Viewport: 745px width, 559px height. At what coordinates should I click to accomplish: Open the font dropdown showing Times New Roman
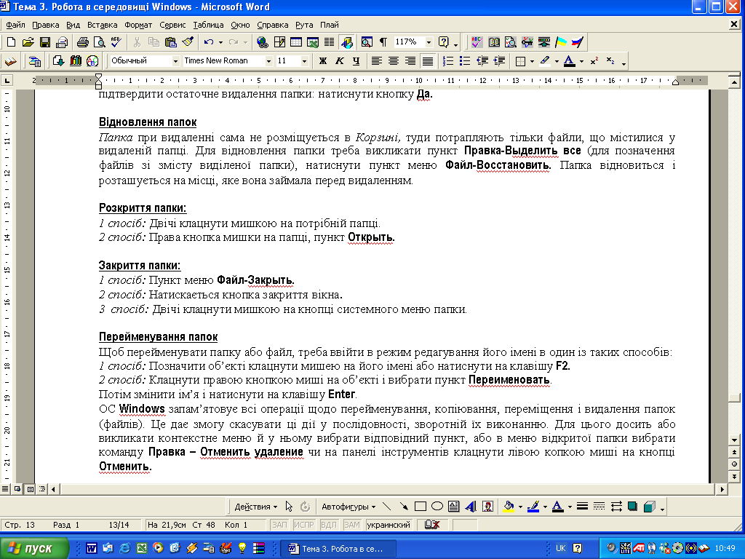268,61
